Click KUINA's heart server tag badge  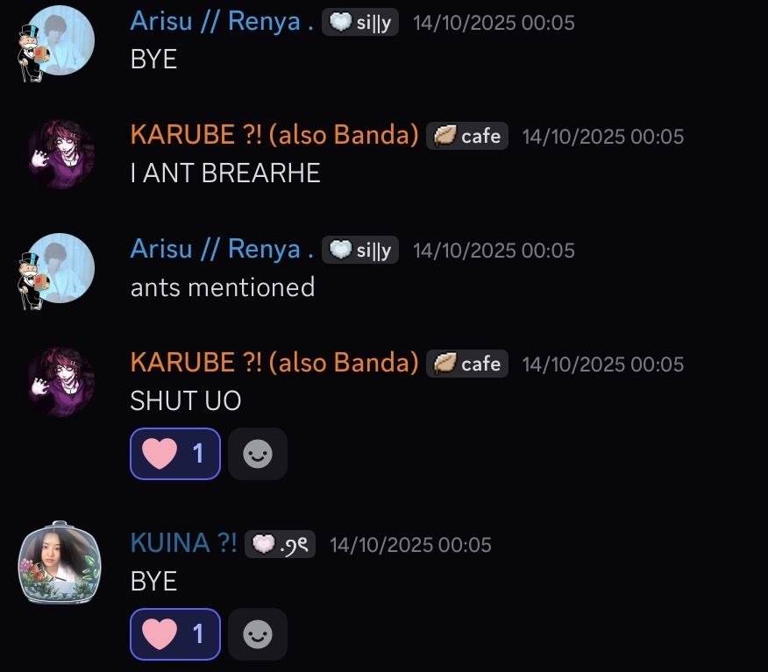[x=281, y=544]
